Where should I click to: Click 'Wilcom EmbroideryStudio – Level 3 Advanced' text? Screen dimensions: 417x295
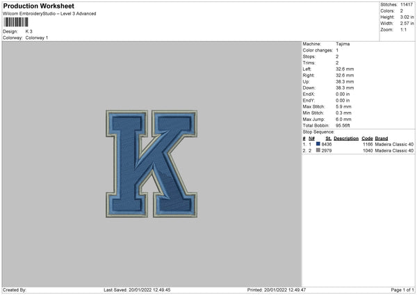[49, 14]
